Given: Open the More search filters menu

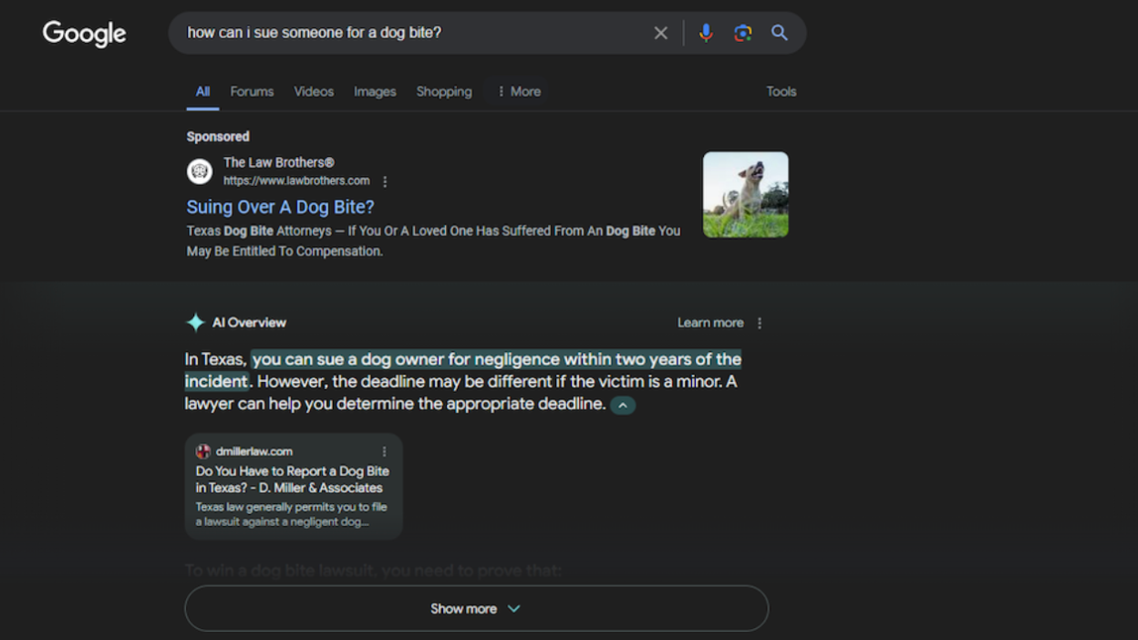Looking at the screenshot, I should [x=519, y=91].
